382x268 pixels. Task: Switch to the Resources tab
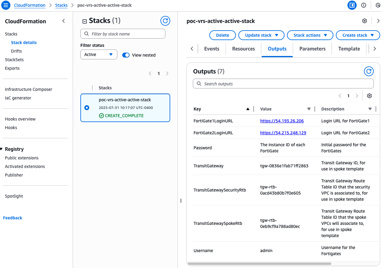(x=244, y=49)
